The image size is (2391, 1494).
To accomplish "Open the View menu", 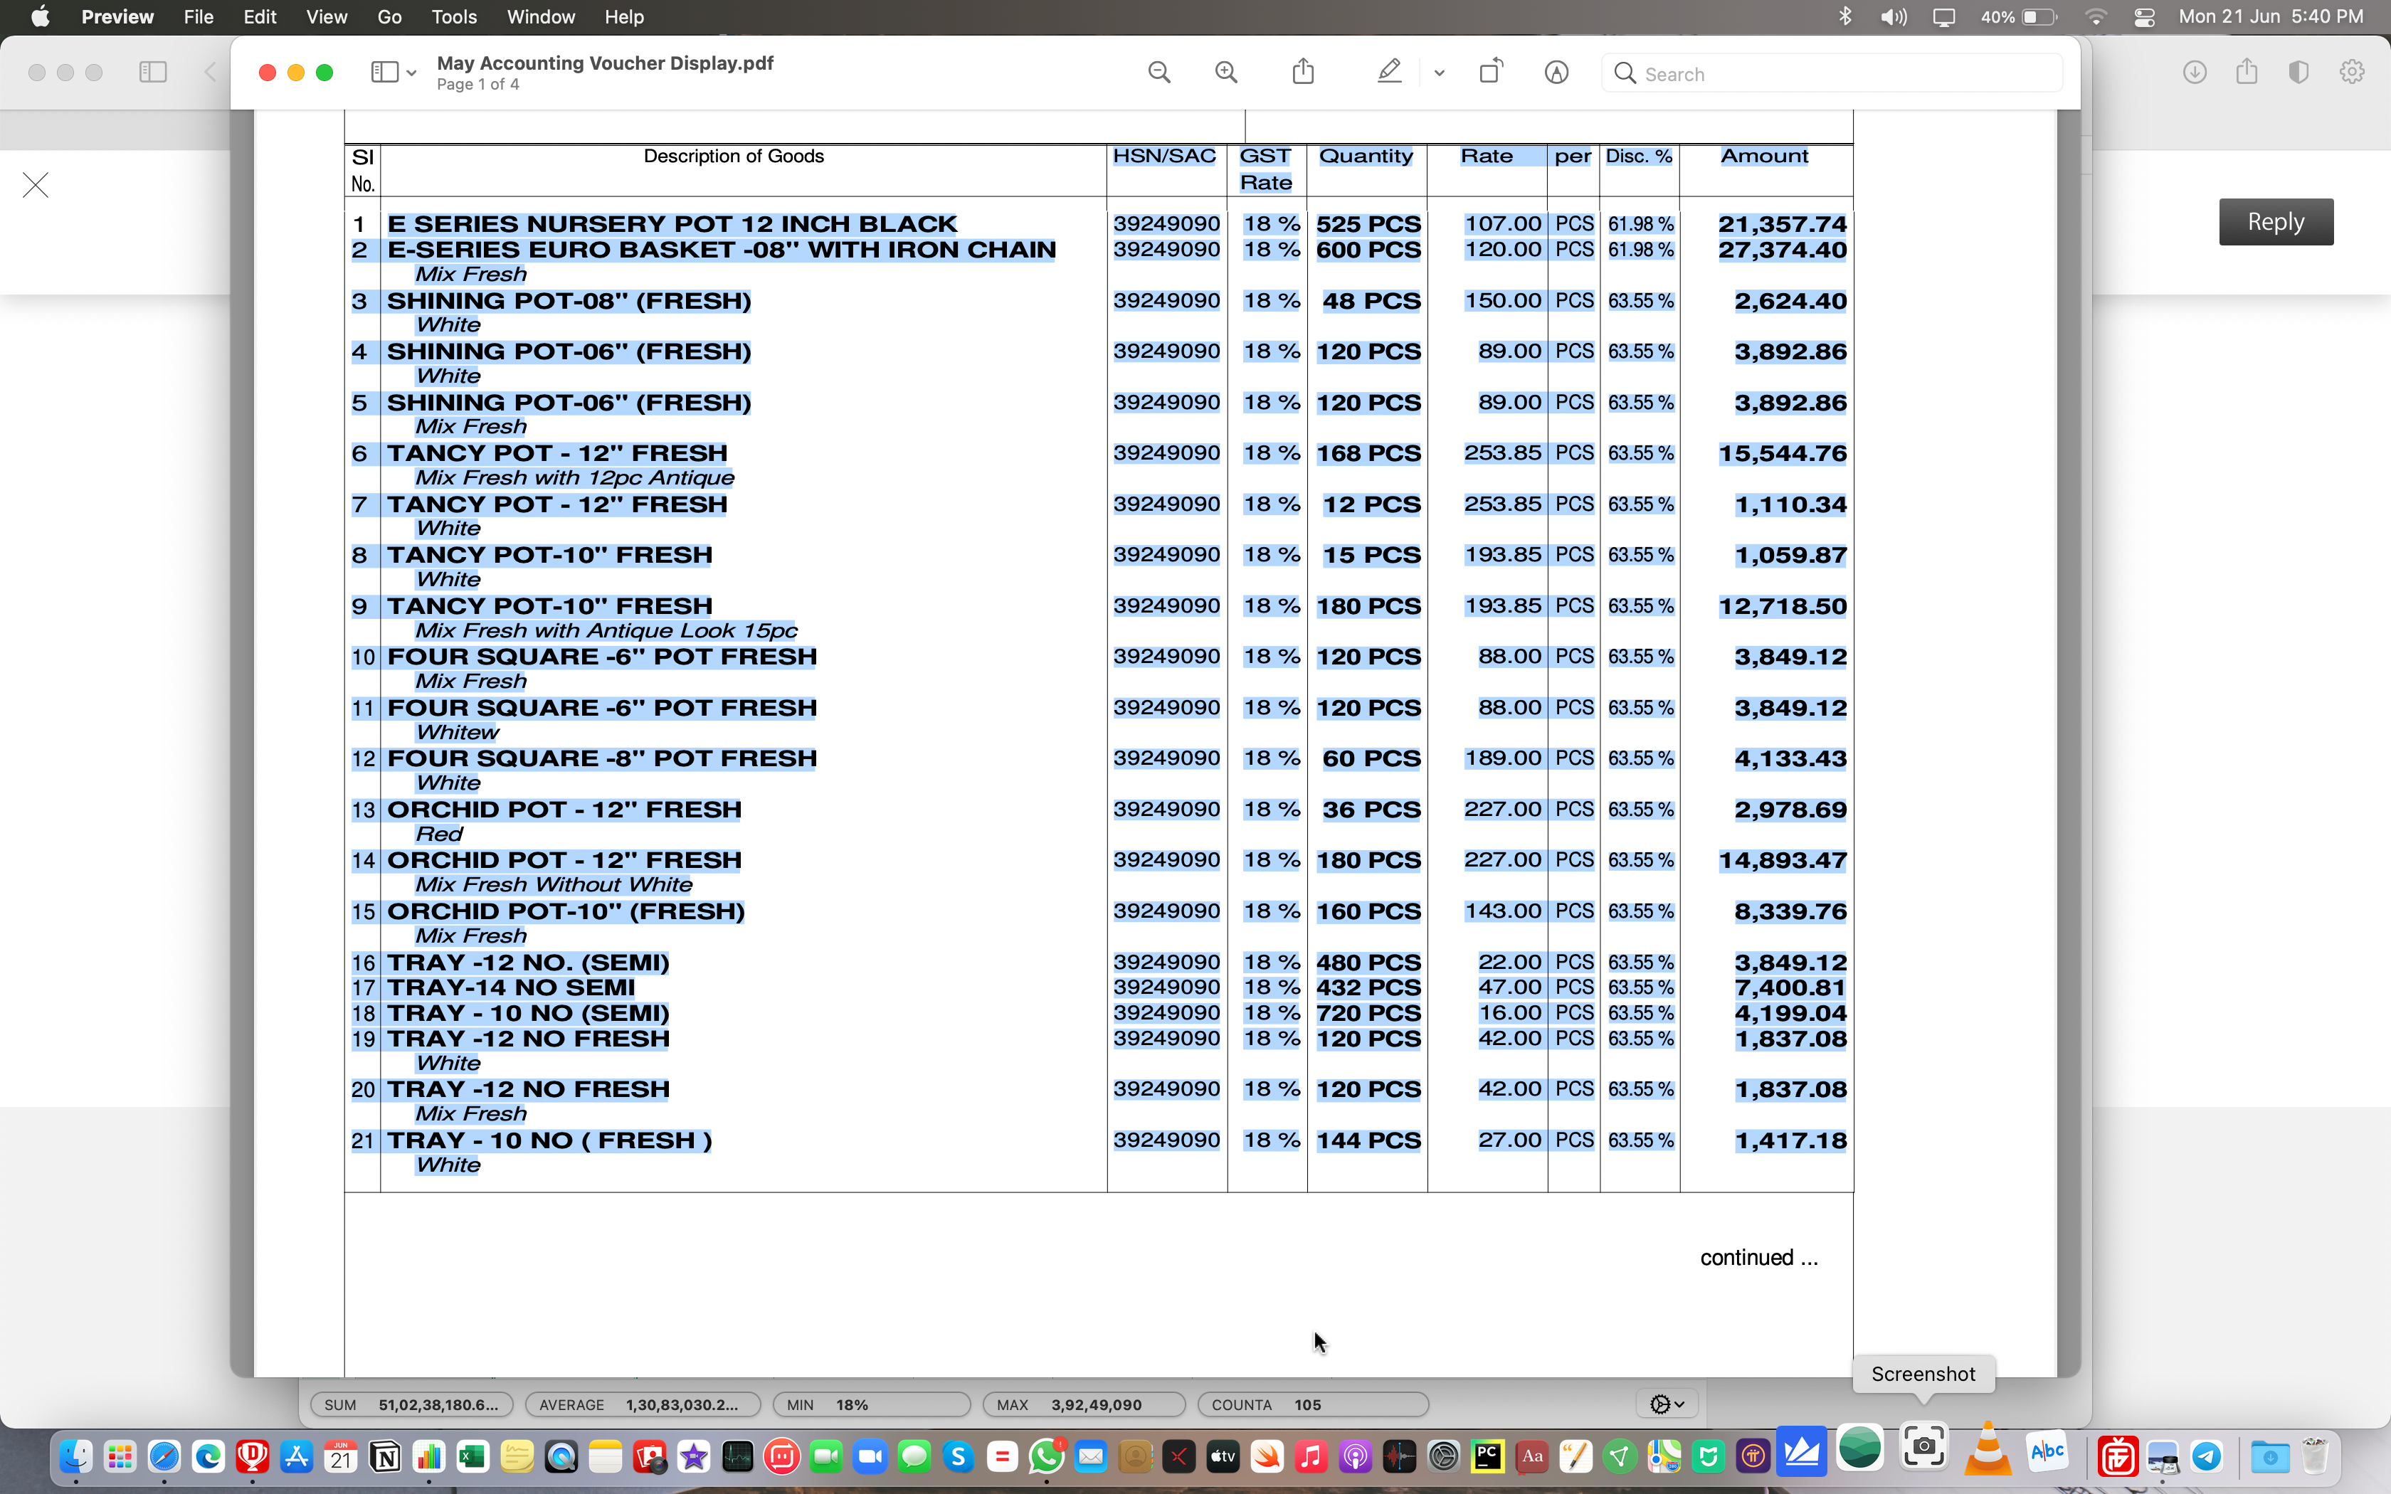I will click(326, 17).
